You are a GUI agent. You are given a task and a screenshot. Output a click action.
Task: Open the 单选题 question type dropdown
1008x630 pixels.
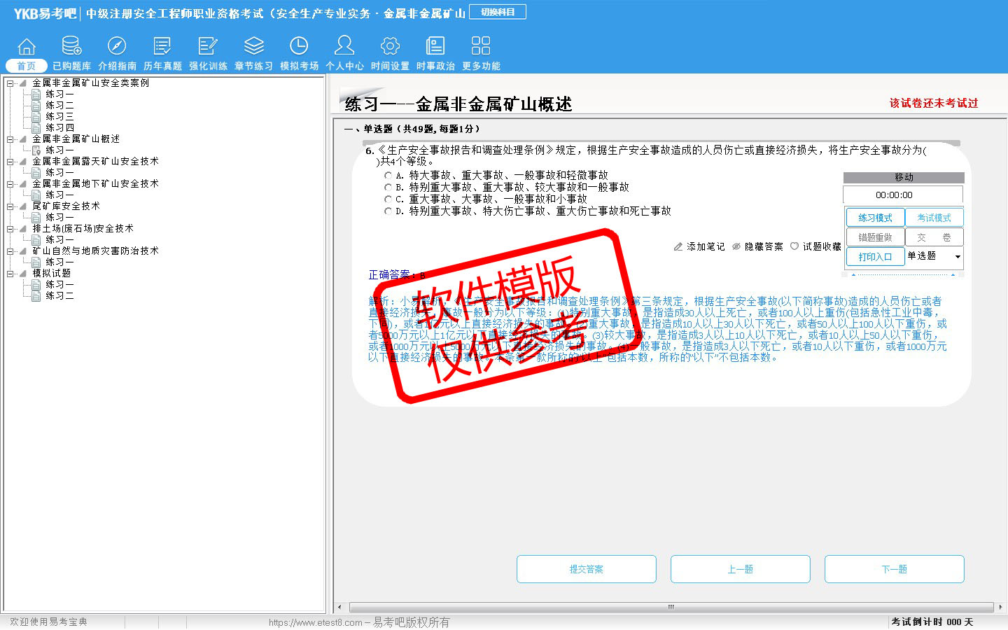tap(957, 257)
